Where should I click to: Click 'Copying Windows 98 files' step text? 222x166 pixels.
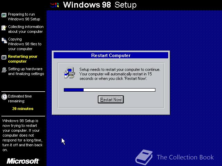(x=25, y=44)
